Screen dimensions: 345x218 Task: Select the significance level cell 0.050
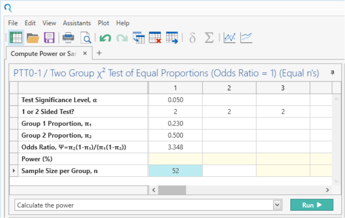click(176, 100)
